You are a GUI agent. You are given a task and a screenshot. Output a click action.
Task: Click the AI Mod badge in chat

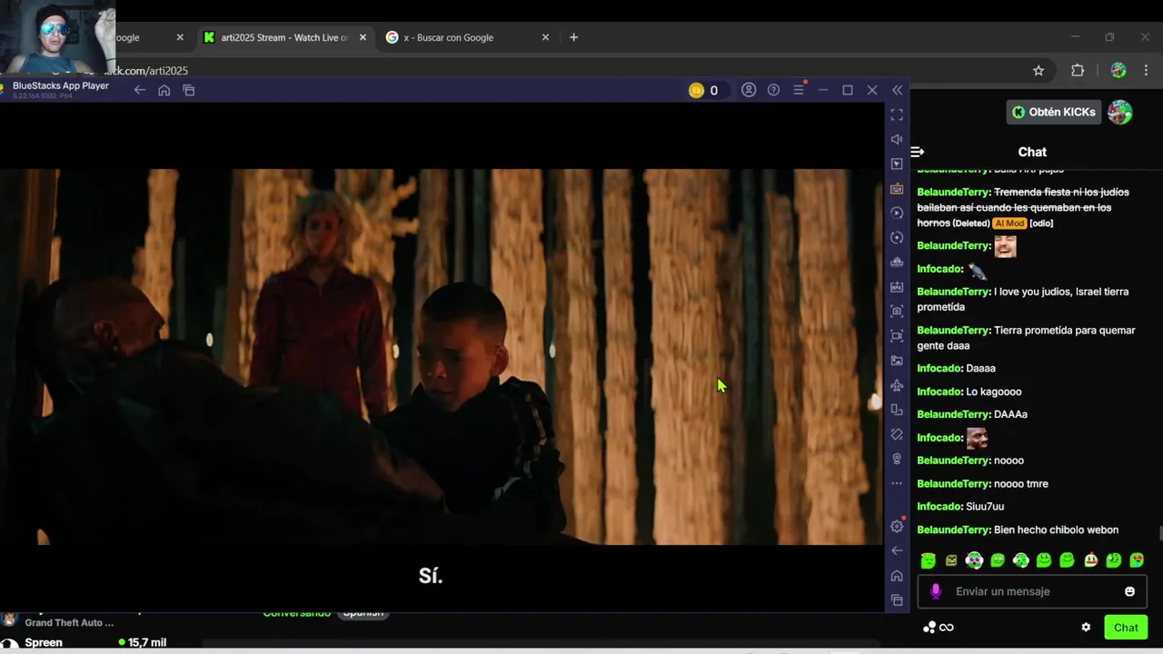(x=1009, y=223)
